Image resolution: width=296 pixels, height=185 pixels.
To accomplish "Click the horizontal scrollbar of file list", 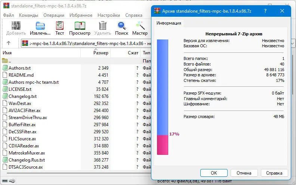I will [x=79, y=173].
